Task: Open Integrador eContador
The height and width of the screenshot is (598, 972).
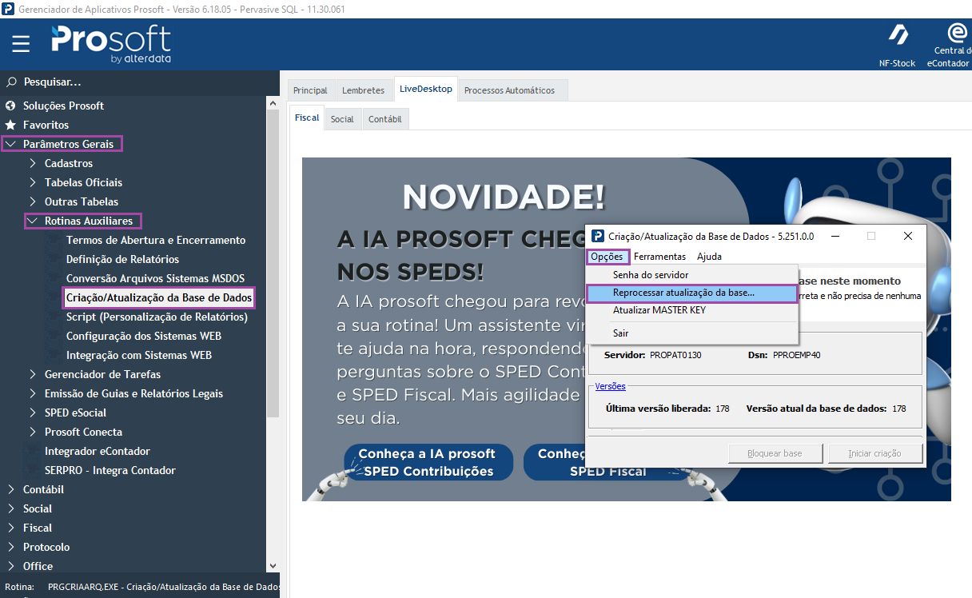Action: [x=98, y=451]
